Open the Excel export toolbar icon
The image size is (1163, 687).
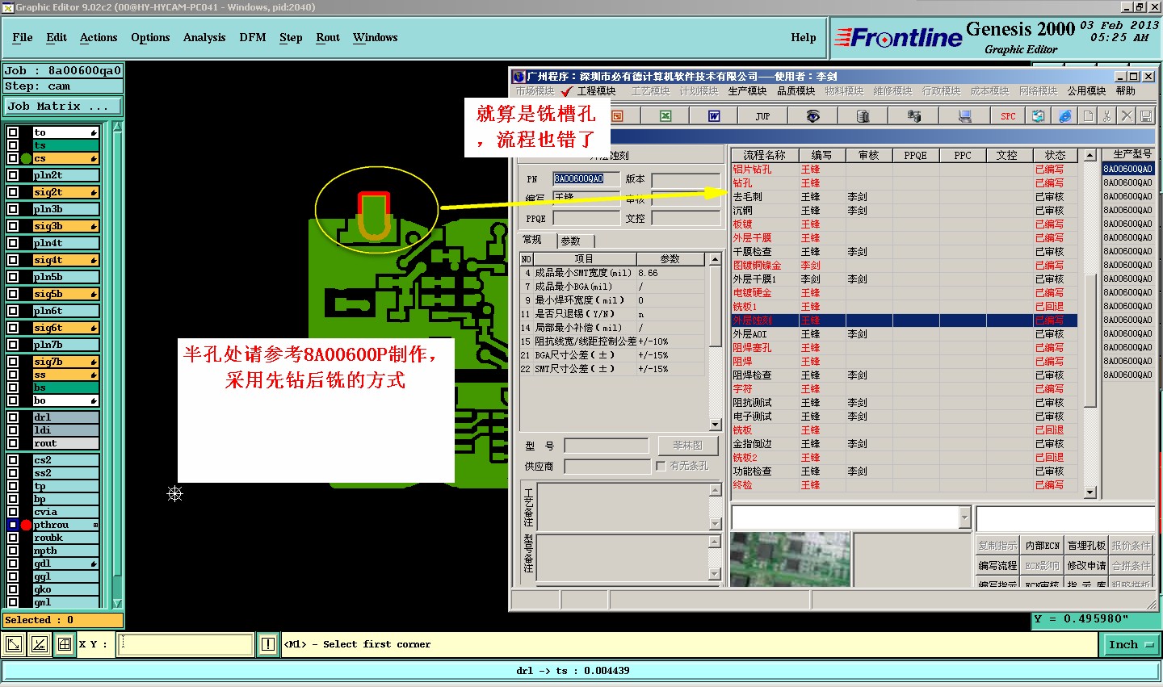665,116
